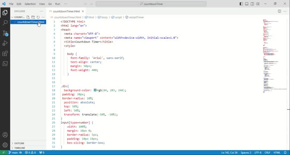Open the Accounts icon

click(5, 135)
